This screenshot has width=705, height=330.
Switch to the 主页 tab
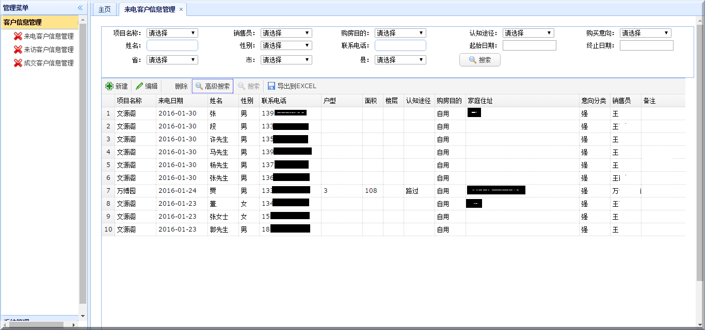[x=104, y=9]
